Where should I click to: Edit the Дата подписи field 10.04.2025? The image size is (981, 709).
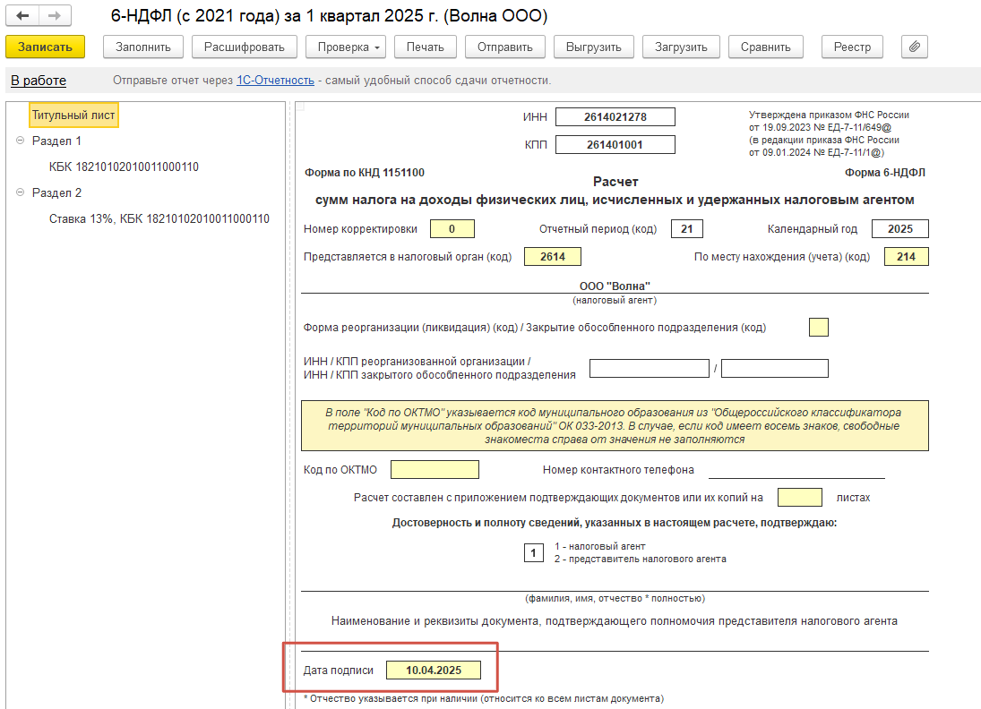click(x=434, y=671)
